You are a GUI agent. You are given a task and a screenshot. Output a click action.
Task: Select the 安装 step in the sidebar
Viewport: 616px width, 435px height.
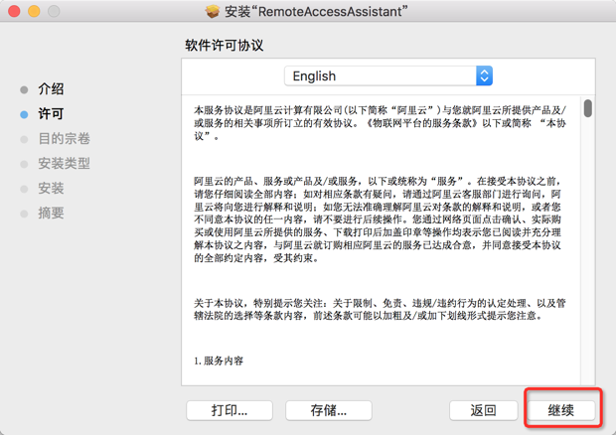(x=51, y=188)
